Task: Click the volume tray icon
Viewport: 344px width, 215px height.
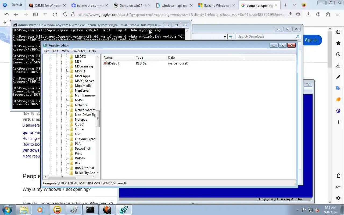Action: [317, 210]
